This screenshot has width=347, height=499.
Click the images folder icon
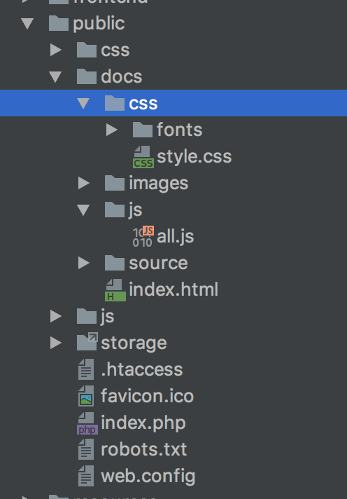(x=115, y=183)
